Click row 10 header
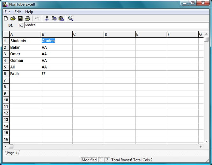Image resolution: width=212 pixels, height=165 pixels. click(6, 100)
